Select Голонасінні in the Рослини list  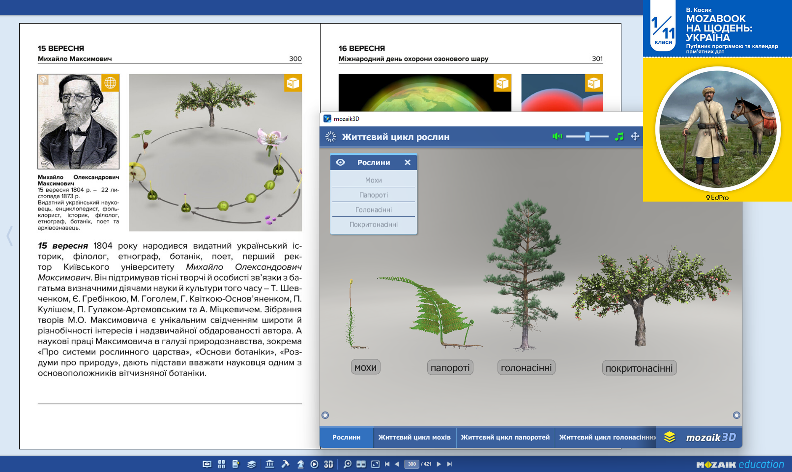374,210
